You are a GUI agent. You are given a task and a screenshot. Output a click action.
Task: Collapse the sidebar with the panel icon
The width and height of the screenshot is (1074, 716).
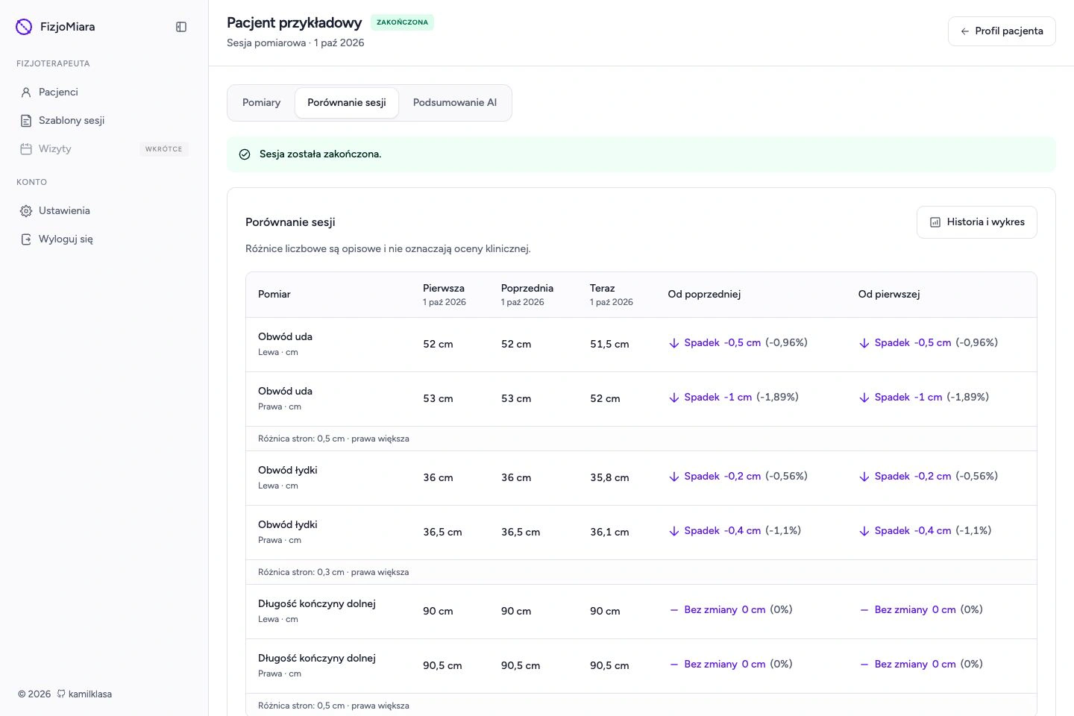tap(181, 27)
